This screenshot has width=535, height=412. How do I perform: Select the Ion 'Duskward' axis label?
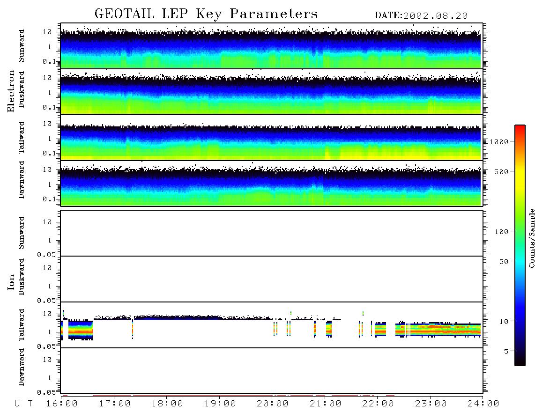tap(22, 277)
